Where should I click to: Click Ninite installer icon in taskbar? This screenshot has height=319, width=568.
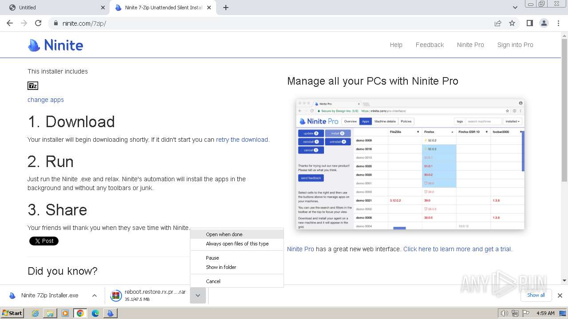click(110, 313)
